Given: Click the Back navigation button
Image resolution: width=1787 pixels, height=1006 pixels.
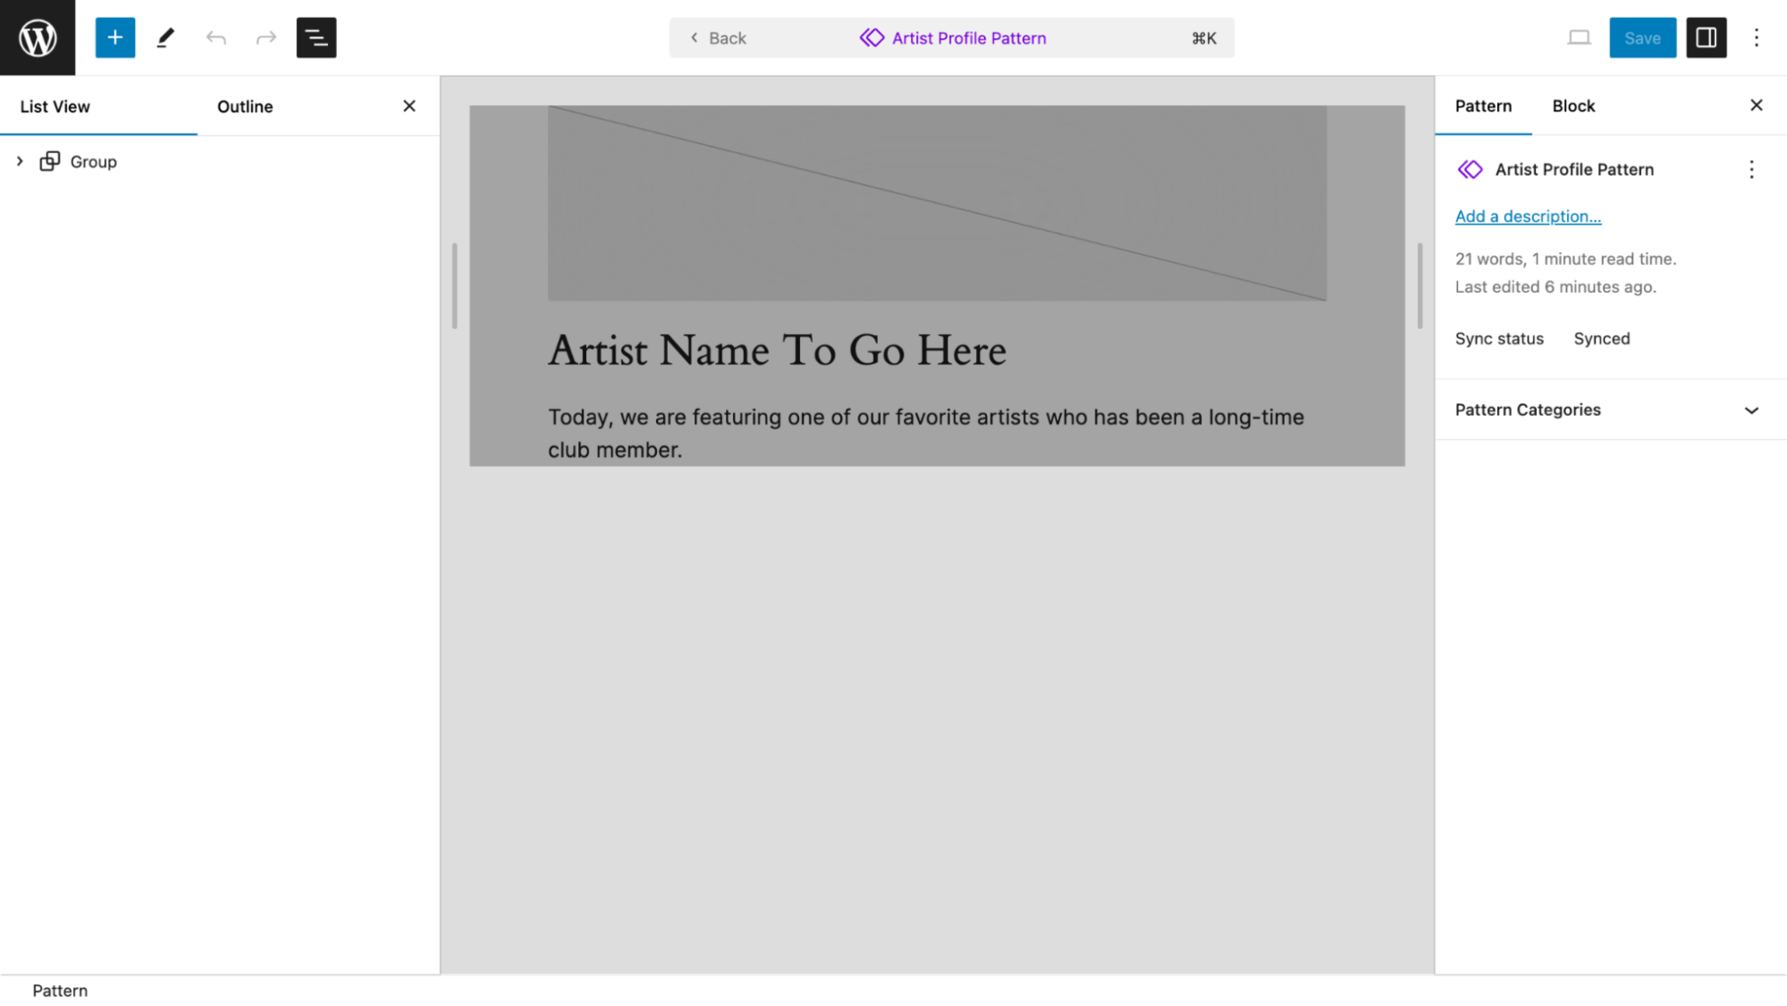Looking at the screenshot, I should click(x=720, y=37).
